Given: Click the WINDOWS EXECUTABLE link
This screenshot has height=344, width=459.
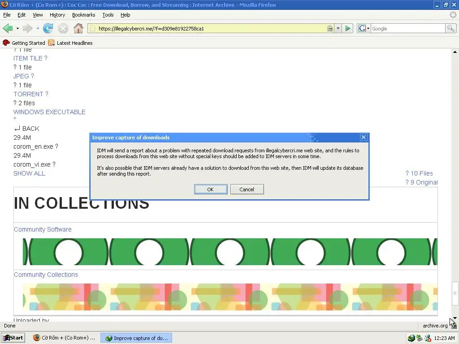Looking at the screenshot, I should tap(49, 112).
